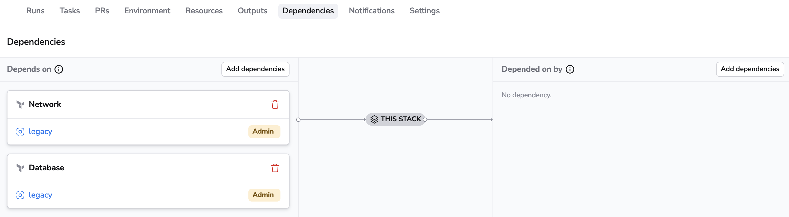Open the legacy stack link under Network

(x=40, y=131)
